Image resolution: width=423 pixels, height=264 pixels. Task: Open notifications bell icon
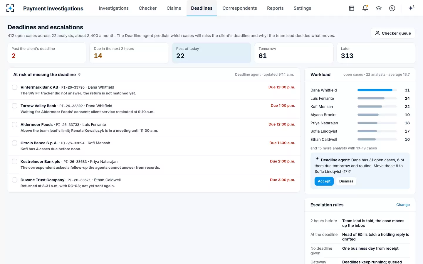pos(365,8)
